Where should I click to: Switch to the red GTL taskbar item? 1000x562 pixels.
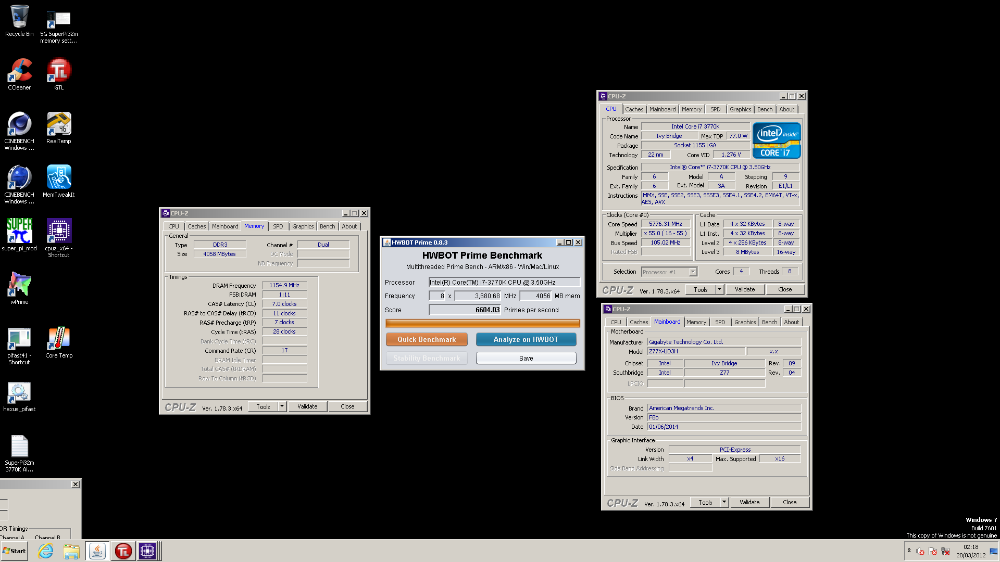coord(123,551)
